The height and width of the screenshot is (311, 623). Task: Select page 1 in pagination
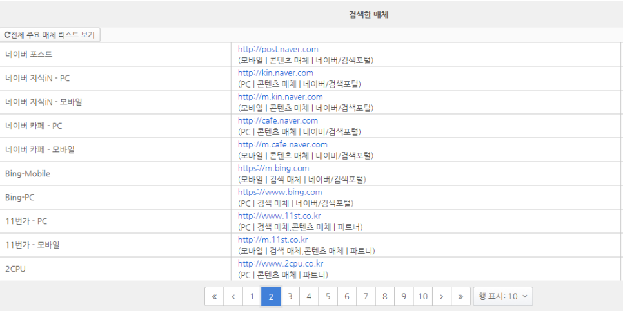pyautogui.click(x=252, y=296)
